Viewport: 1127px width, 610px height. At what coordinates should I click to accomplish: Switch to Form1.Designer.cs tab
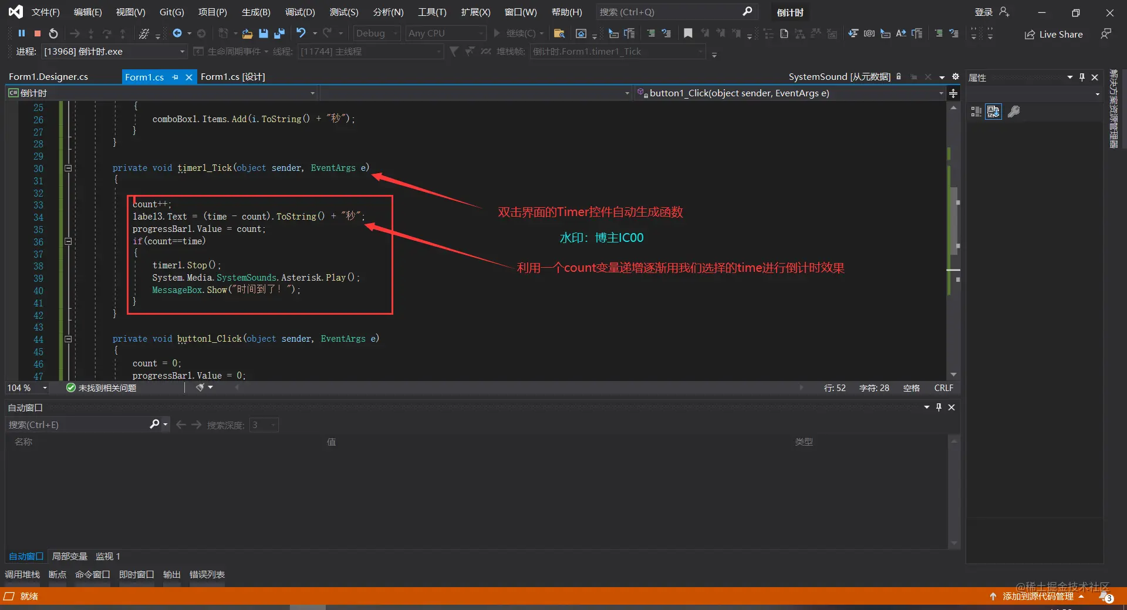coord(49,76)
